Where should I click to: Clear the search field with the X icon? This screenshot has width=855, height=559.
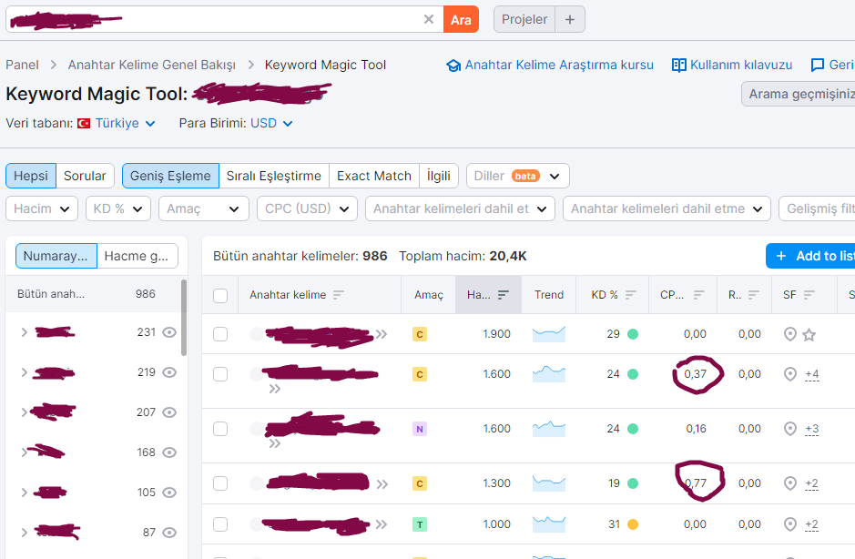[429, 20]
